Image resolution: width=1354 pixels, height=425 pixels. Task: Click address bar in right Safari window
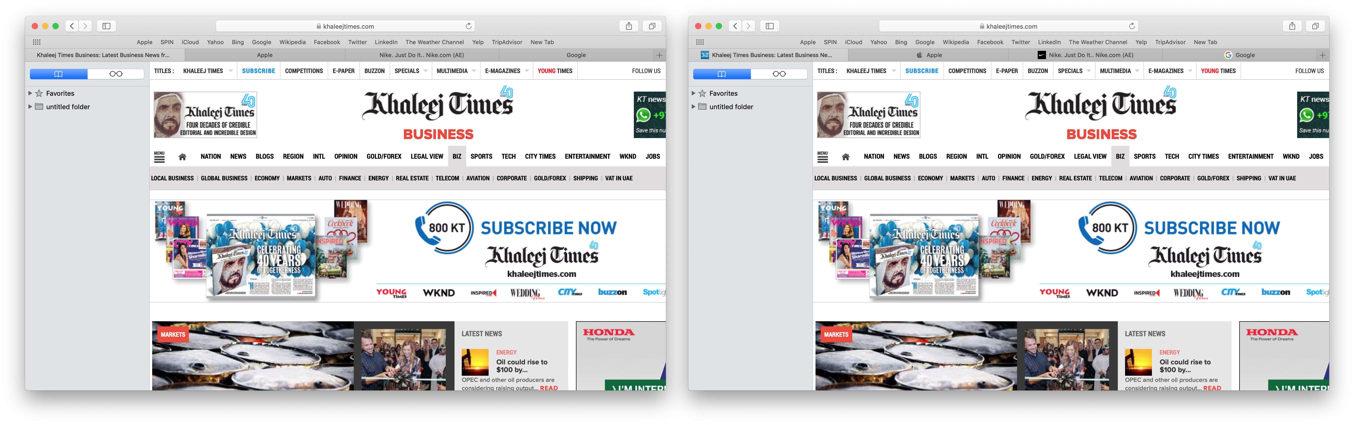pos(1009,26)
